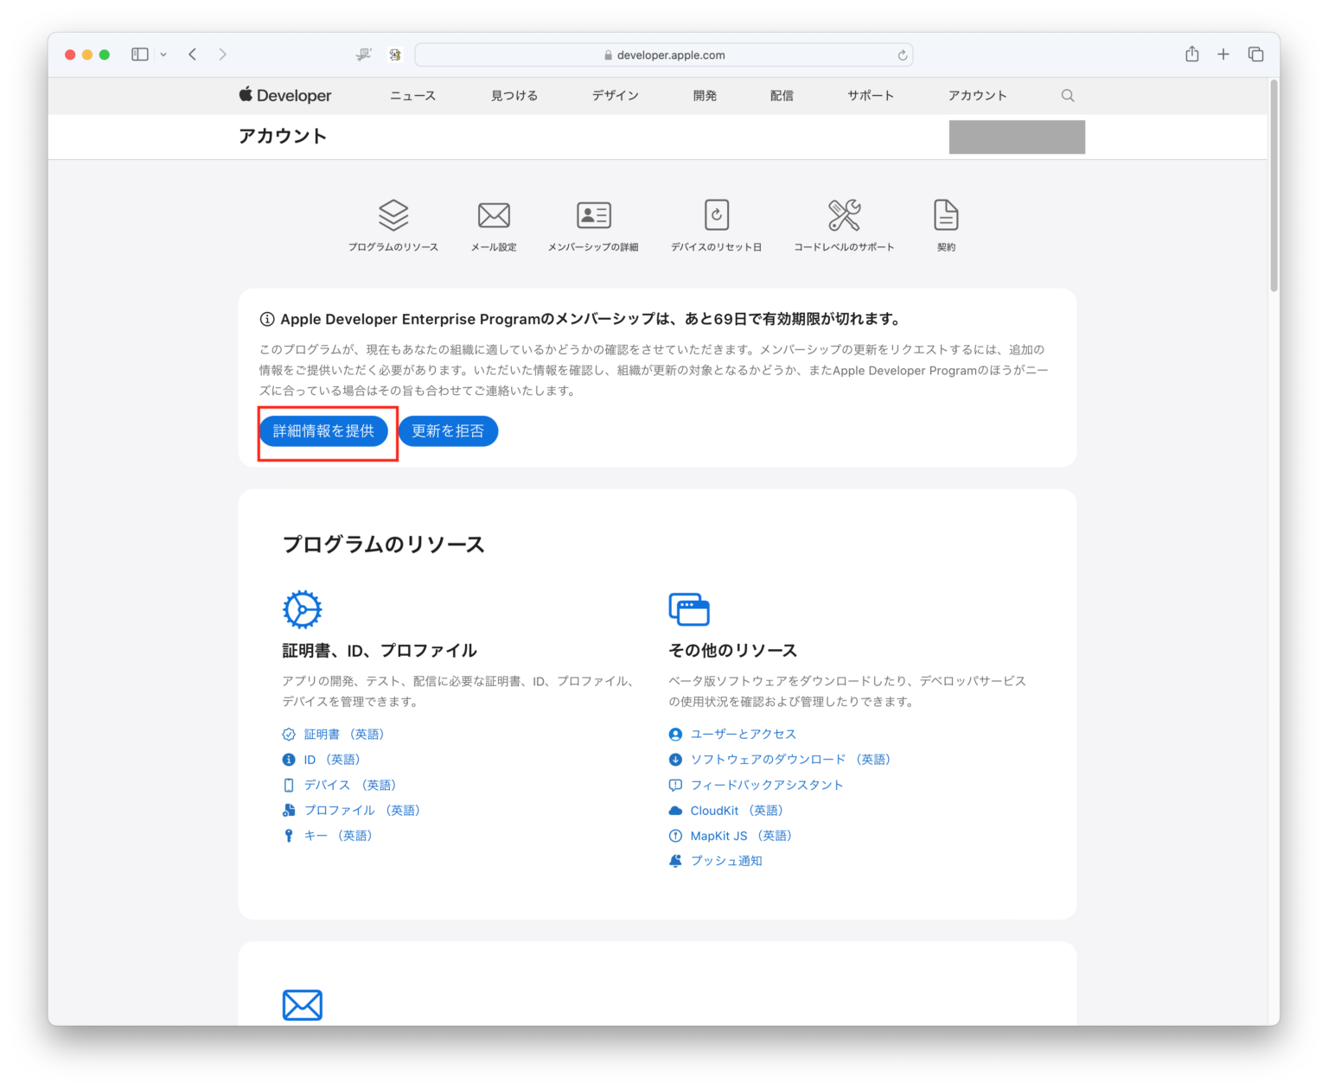
Task: Open コードレベルのサポート via the tools icon
Action: (843, 215)
